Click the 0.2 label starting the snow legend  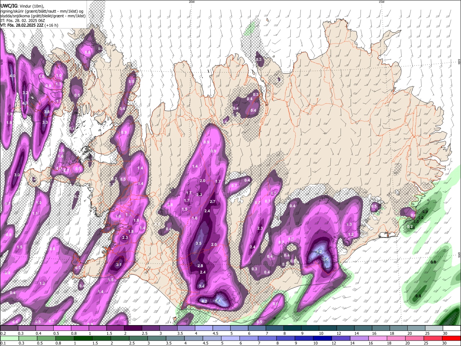click(3, 333)
